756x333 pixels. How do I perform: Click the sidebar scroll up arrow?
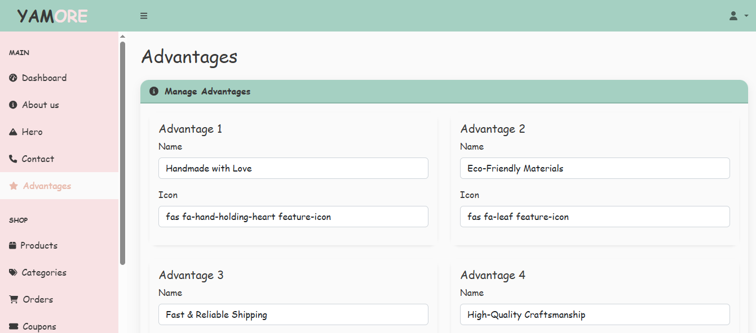click(x=122, y=37)
